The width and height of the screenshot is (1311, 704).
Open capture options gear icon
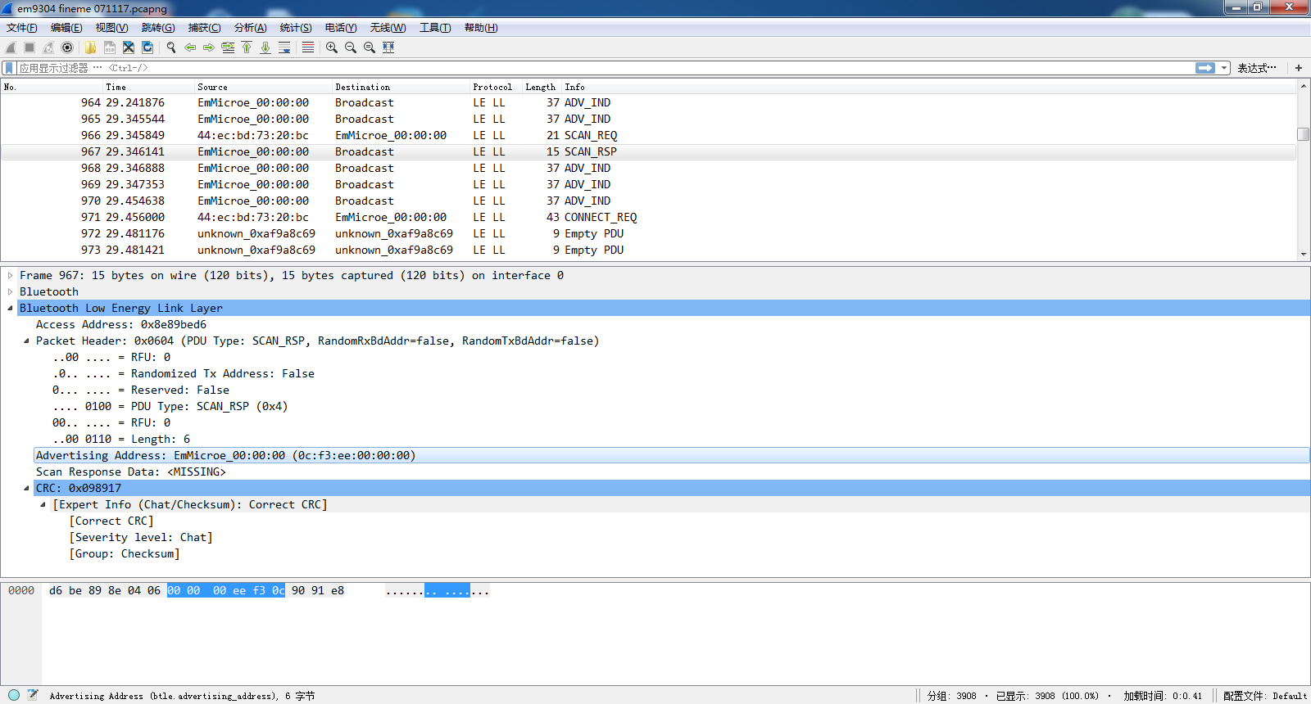(x=67, y=47)
